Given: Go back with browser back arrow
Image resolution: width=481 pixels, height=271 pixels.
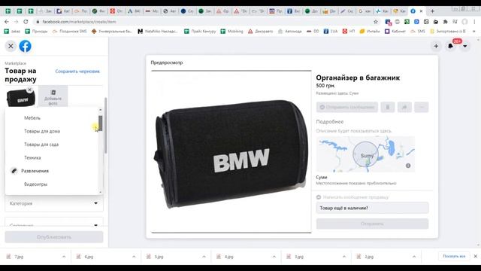Looking at the screenshot, I should point(7,22).
